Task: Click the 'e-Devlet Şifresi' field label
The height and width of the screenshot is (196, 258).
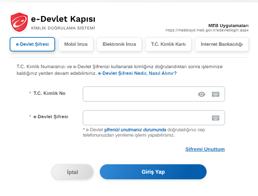Action: point(51,117)
